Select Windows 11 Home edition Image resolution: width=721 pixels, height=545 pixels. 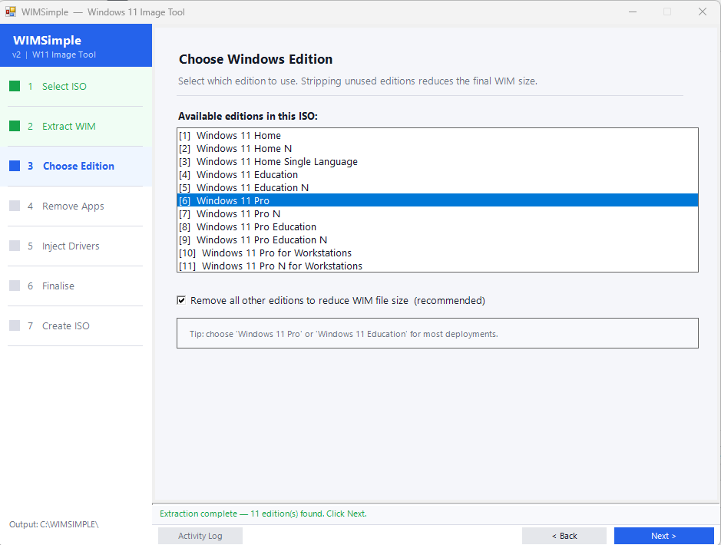(238, 136)
